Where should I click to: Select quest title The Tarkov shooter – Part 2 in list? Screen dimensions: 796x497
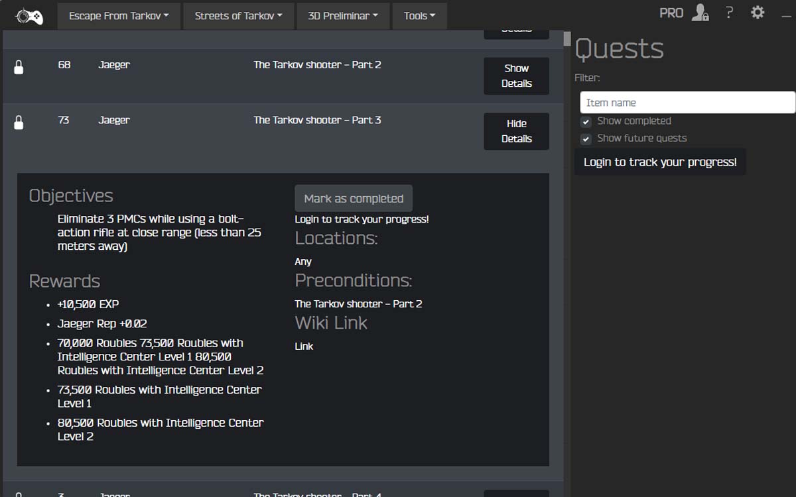(317, 64)
